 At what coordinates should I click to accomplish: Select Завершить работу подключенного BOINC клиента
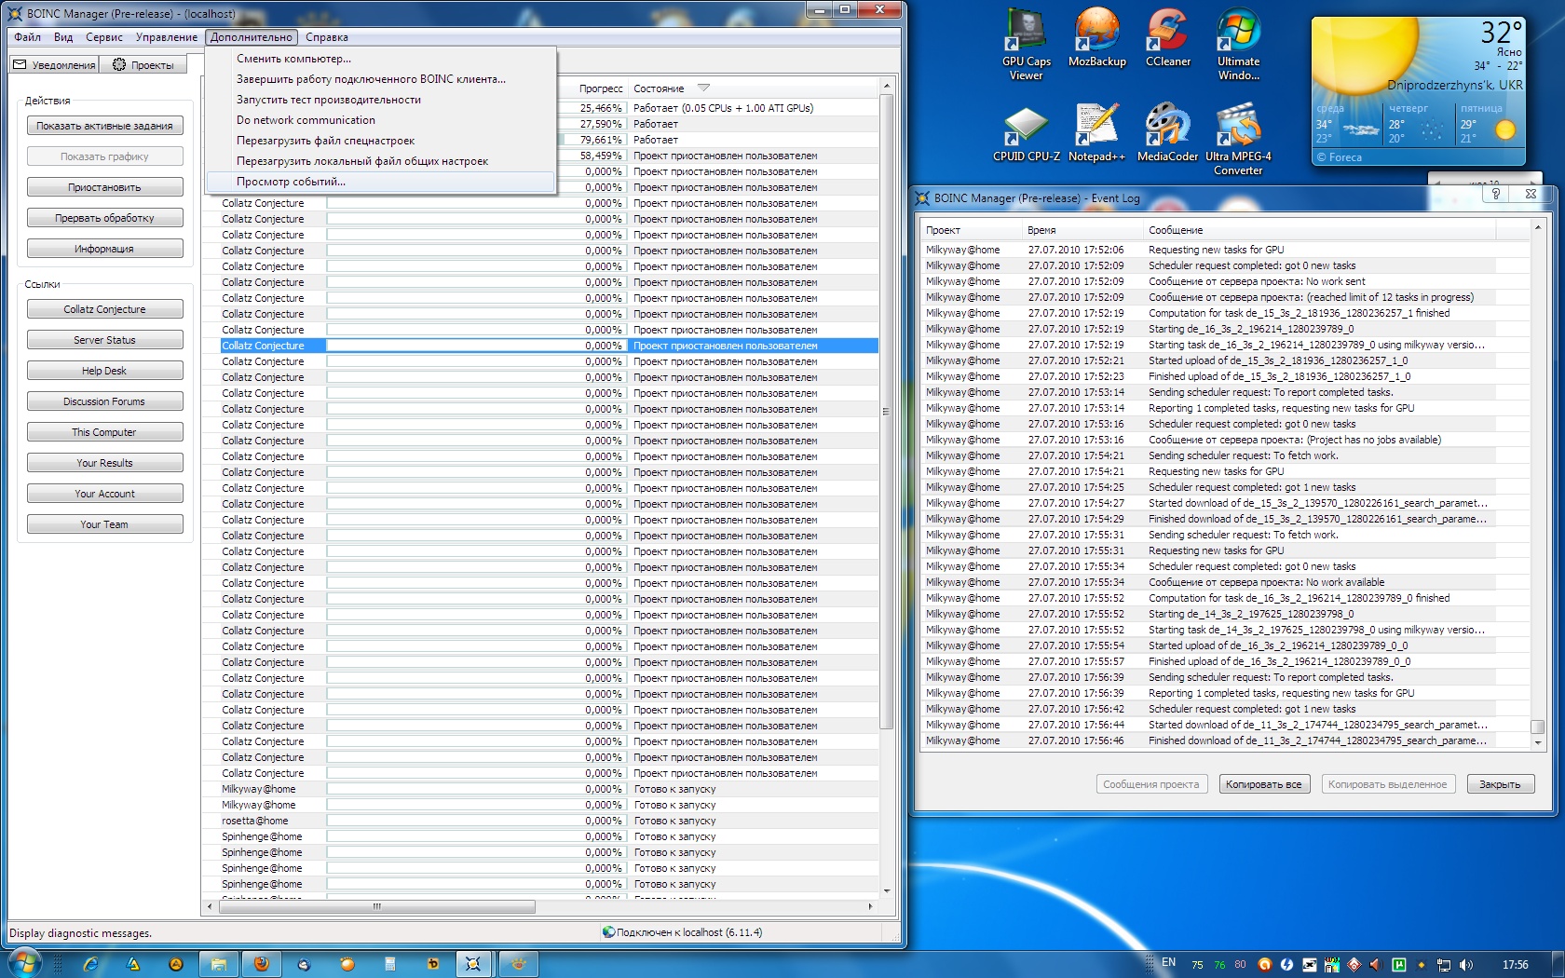click(x=381, y=79)
